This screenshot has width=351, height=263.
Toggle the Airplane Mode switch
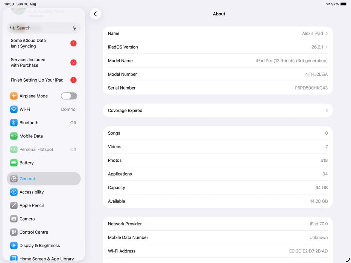coord(69,96)
